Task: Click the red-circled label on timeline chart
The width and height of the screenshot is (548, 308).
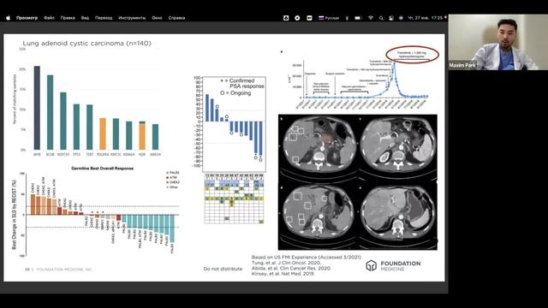Action: coord(413,55)
